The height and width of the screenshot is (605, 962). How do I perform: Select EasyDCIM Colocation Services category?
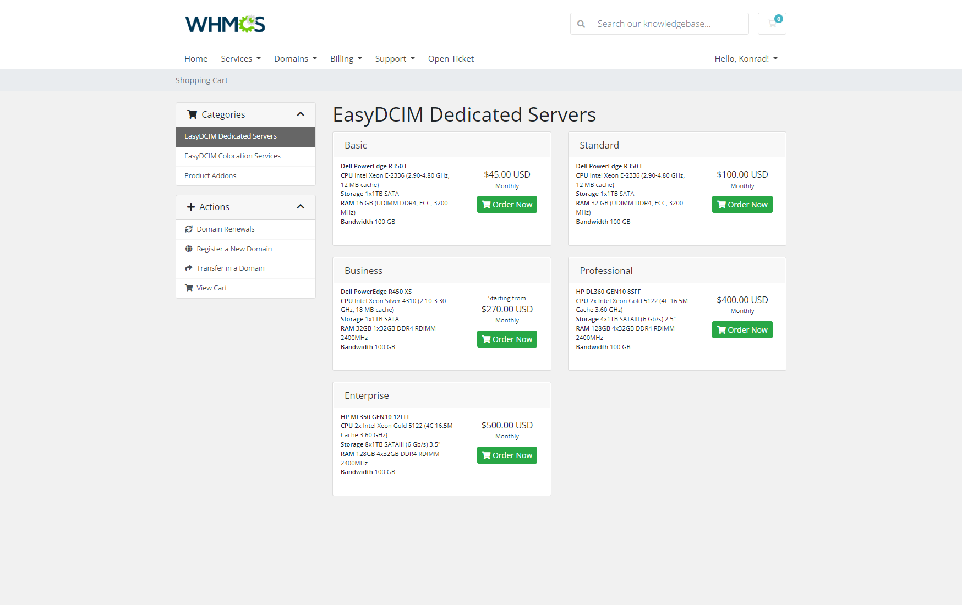pyautogui.click(x=245, y=156)
